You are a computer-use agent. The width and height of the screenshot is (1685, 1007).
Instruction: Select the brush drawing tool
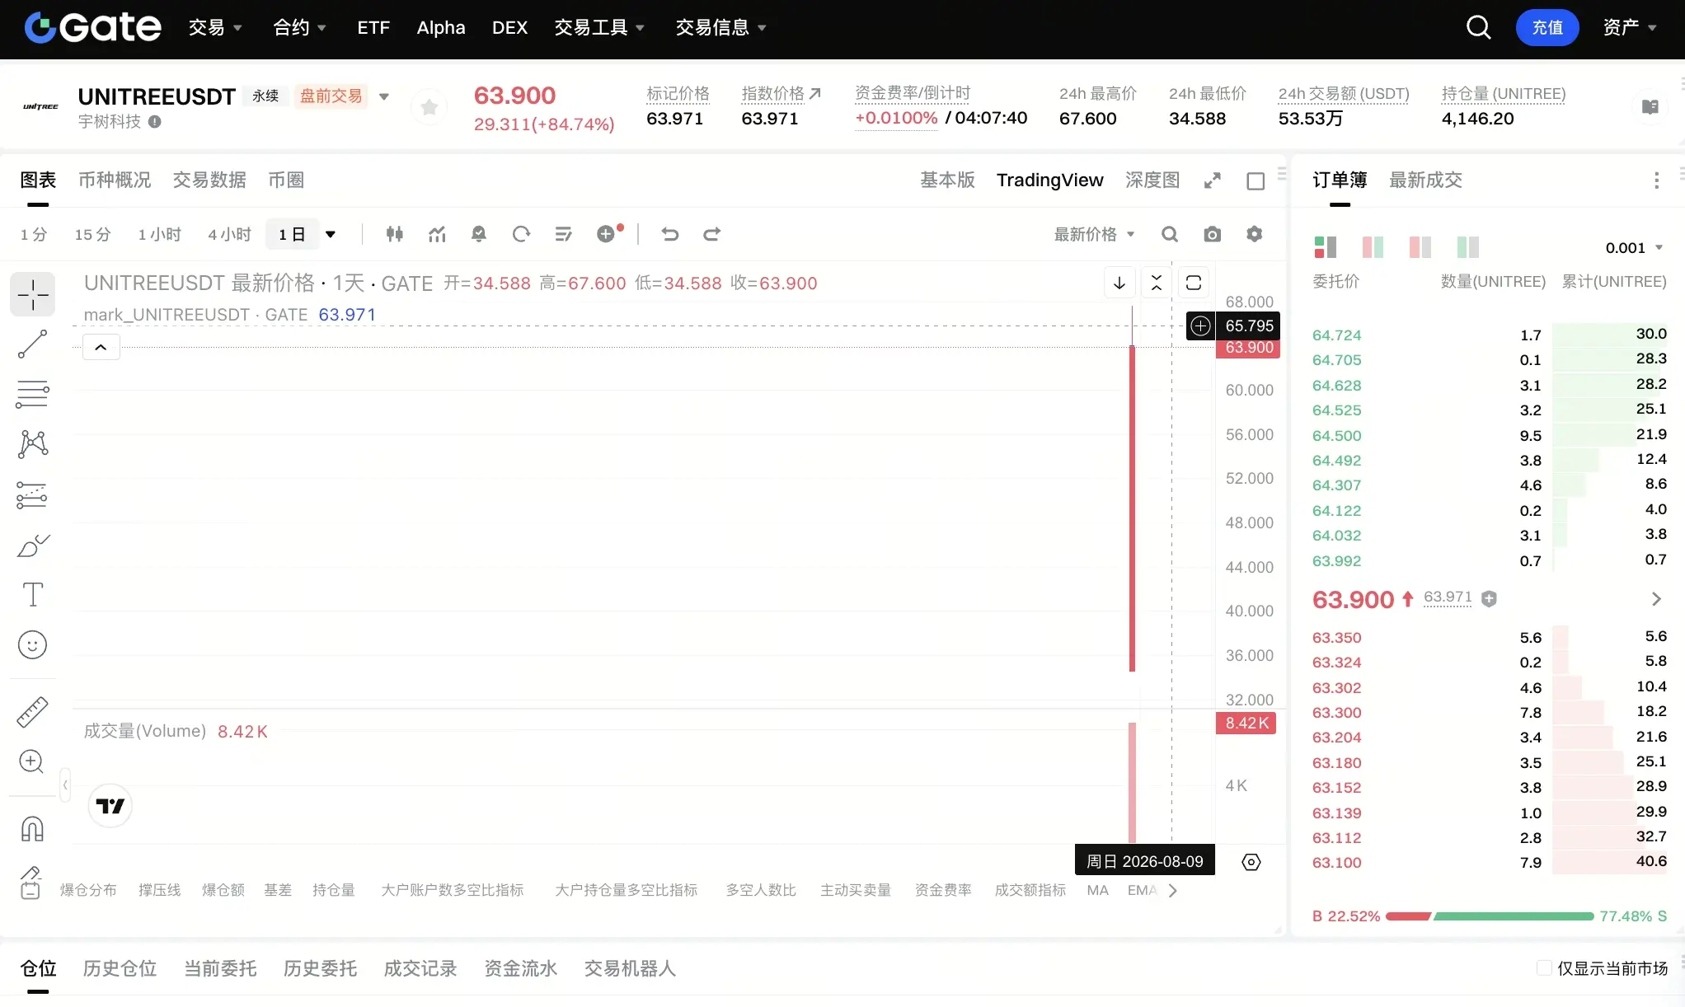point(33,545)
